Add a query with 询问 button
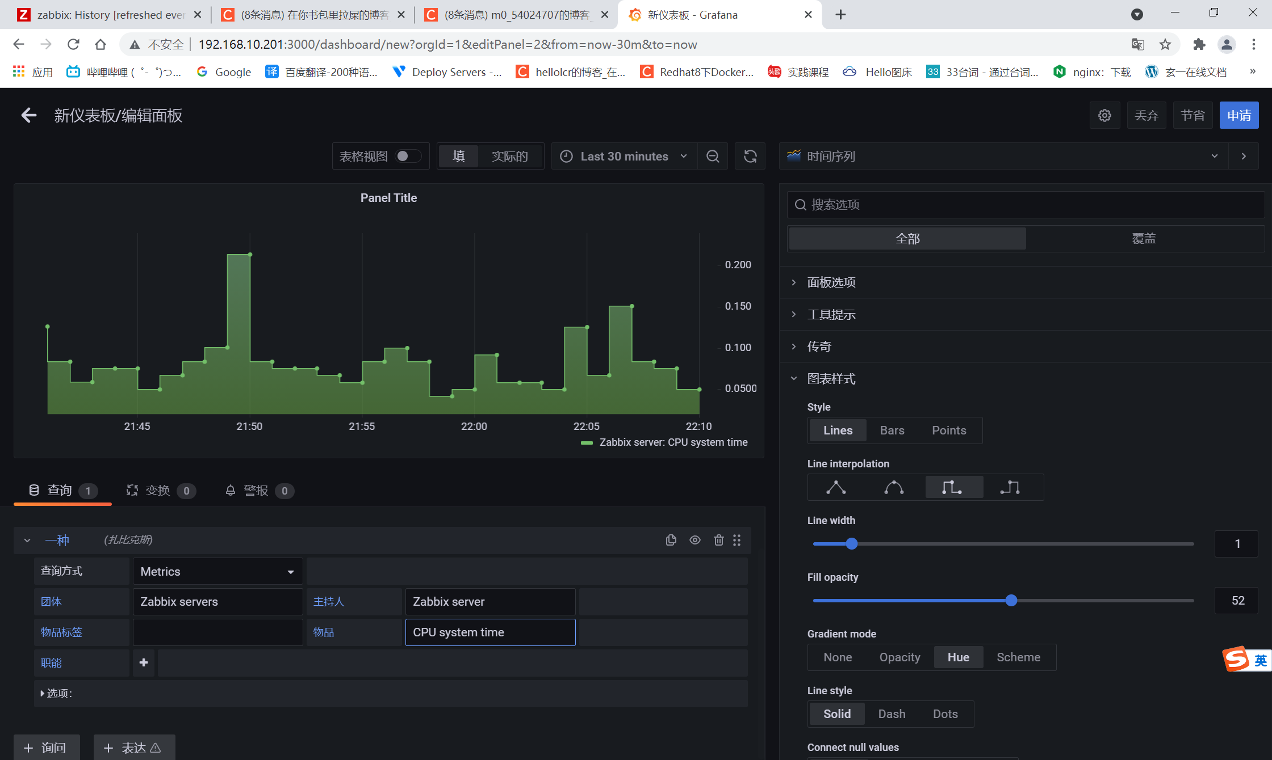This screenshot has height=760, width=1272. click(47, 748)
